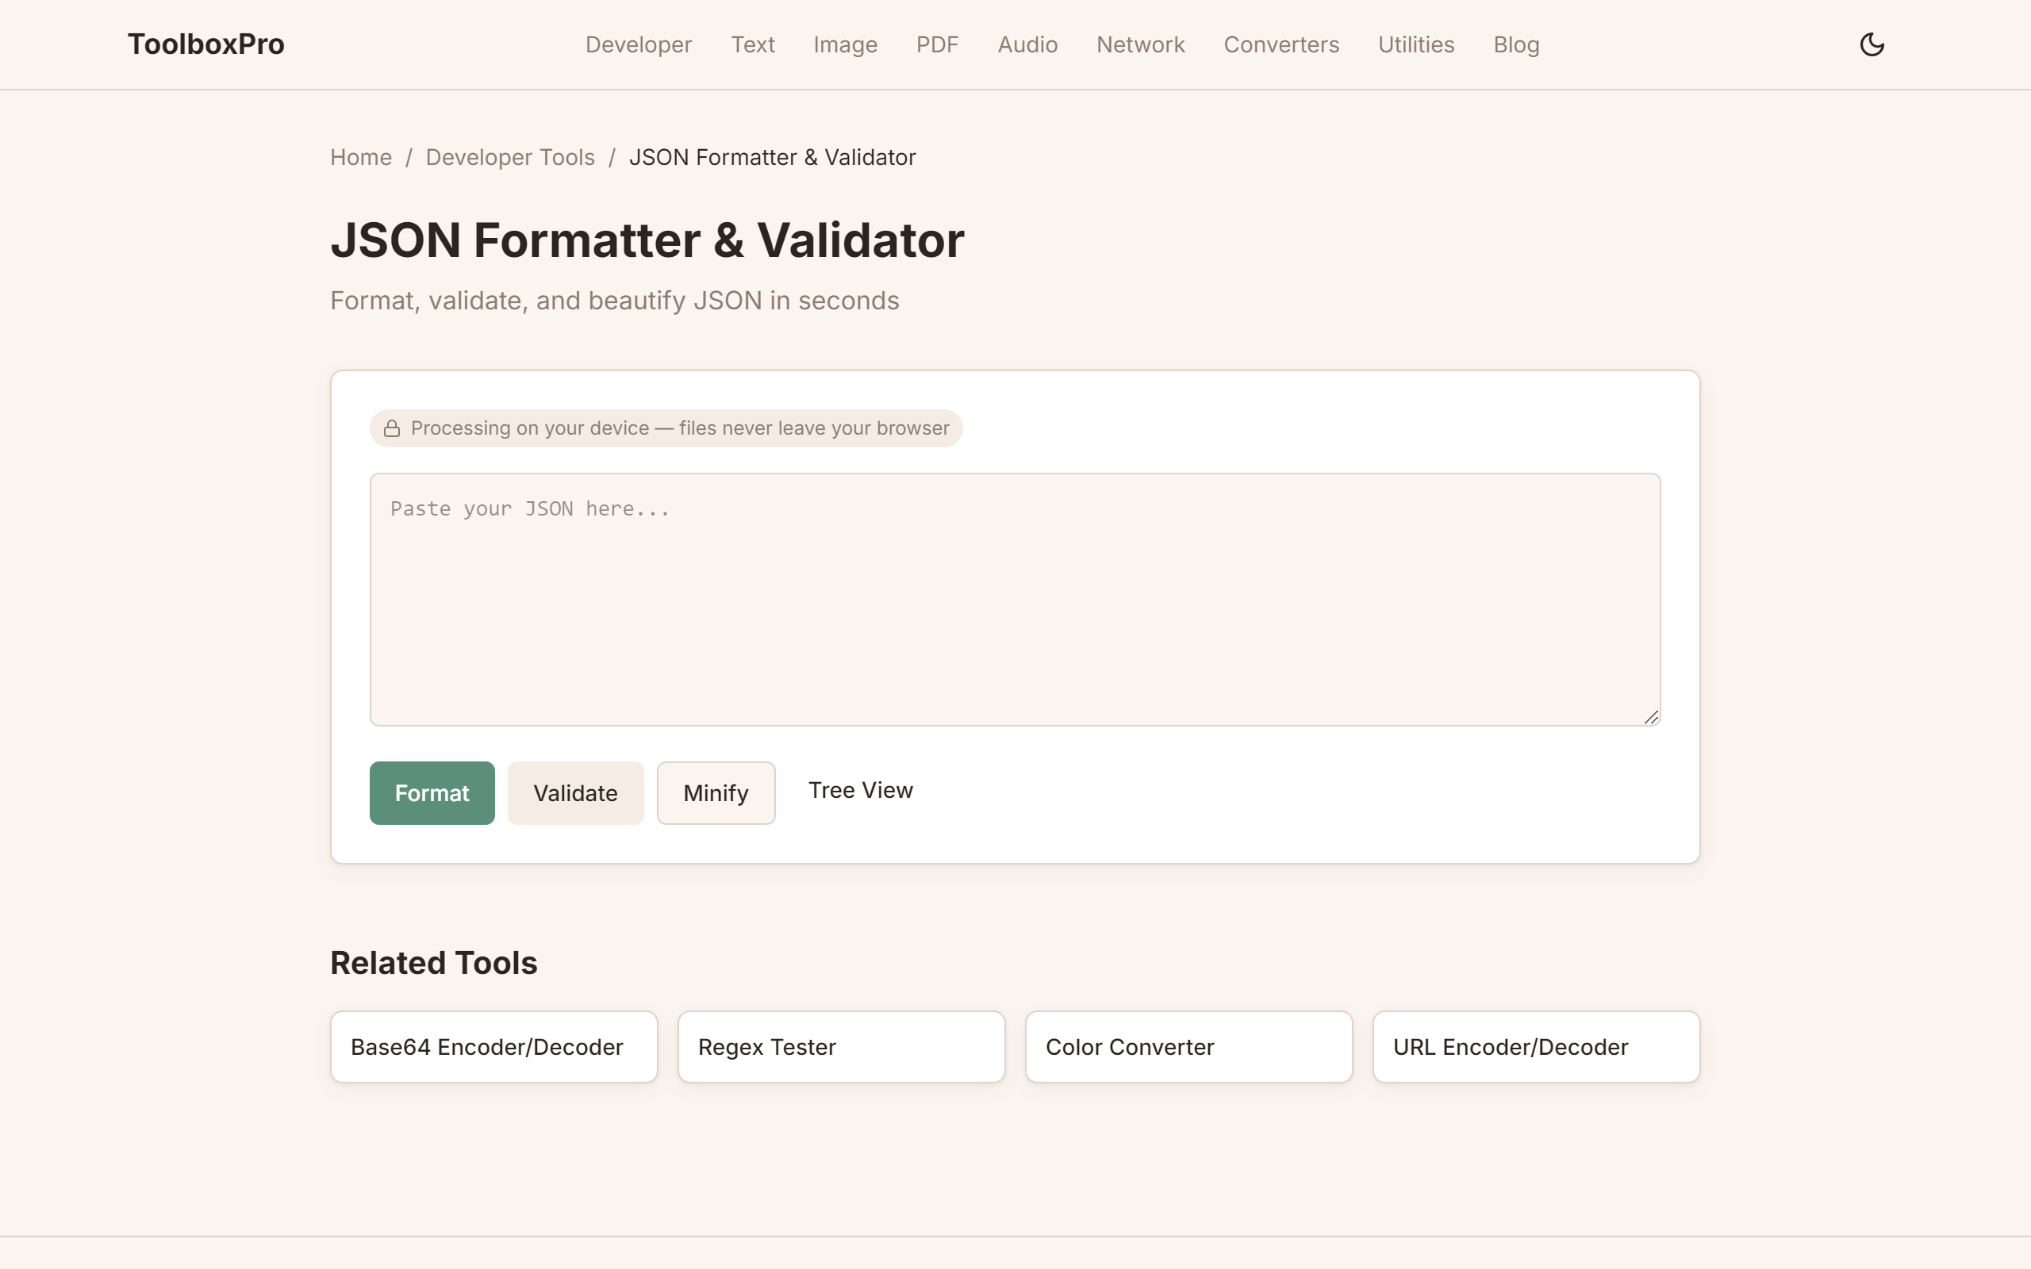Open the Developer menu
This screenshot has height=1269, width=2031.
(x=638, y=44)
